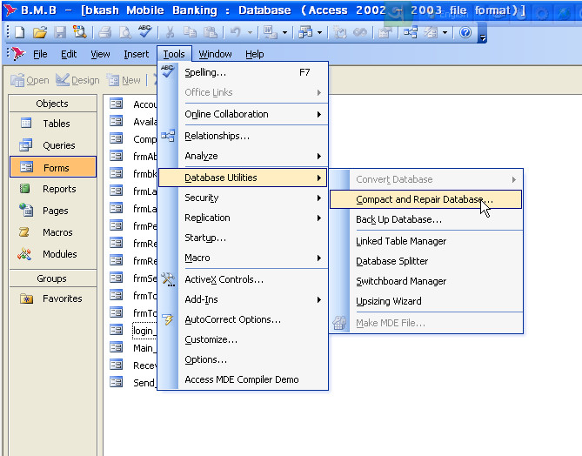
Task: Click the Code toolbar icon
Action: [x=339, y=33]
